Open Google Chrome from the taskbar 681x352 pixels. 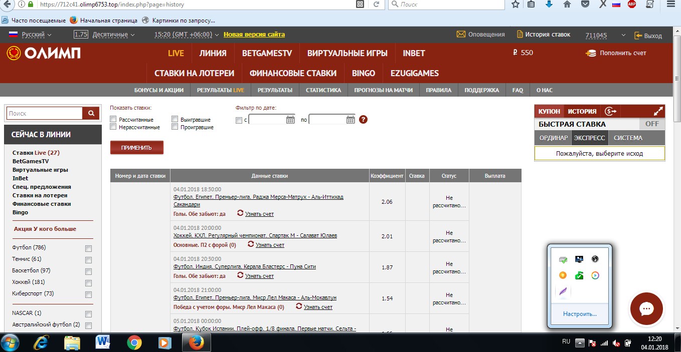click(134, 343)
